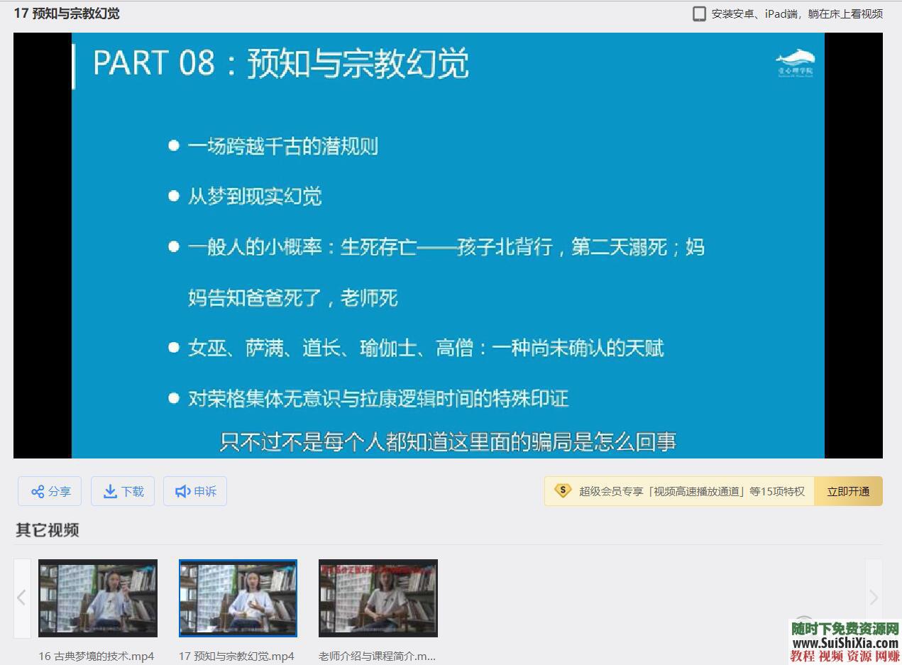Open the 老师介绍与课程简介 video thumbnail
The image size is (902, 665).
pos(378,598)
